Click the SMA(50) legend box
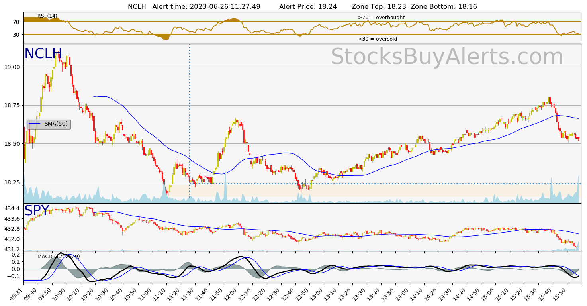587x306 pixels. [49, 124]
